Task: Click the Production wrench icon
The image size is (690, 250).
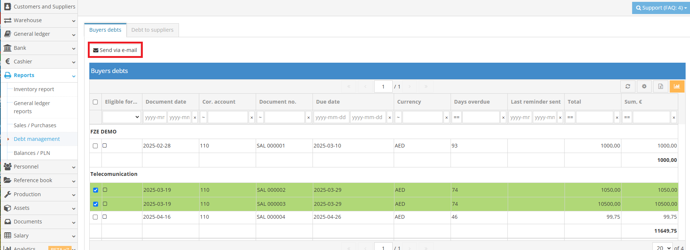Action: tap(7, 194)
